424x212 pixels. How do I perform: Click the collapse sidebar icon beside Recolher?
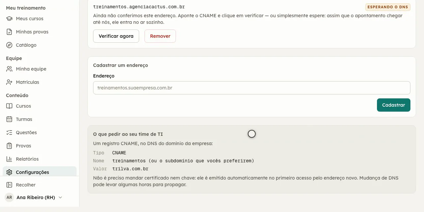[x=9, y=185]
